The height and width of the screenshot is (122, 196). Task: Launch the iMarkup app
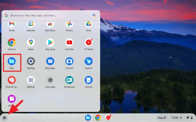(x=31, y=80)
